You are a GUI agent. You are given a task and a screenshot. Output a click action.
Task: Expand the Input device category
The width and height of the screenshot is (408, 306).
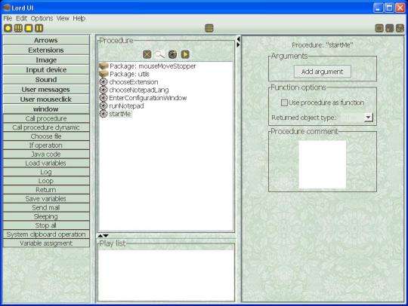coord(46,70)
